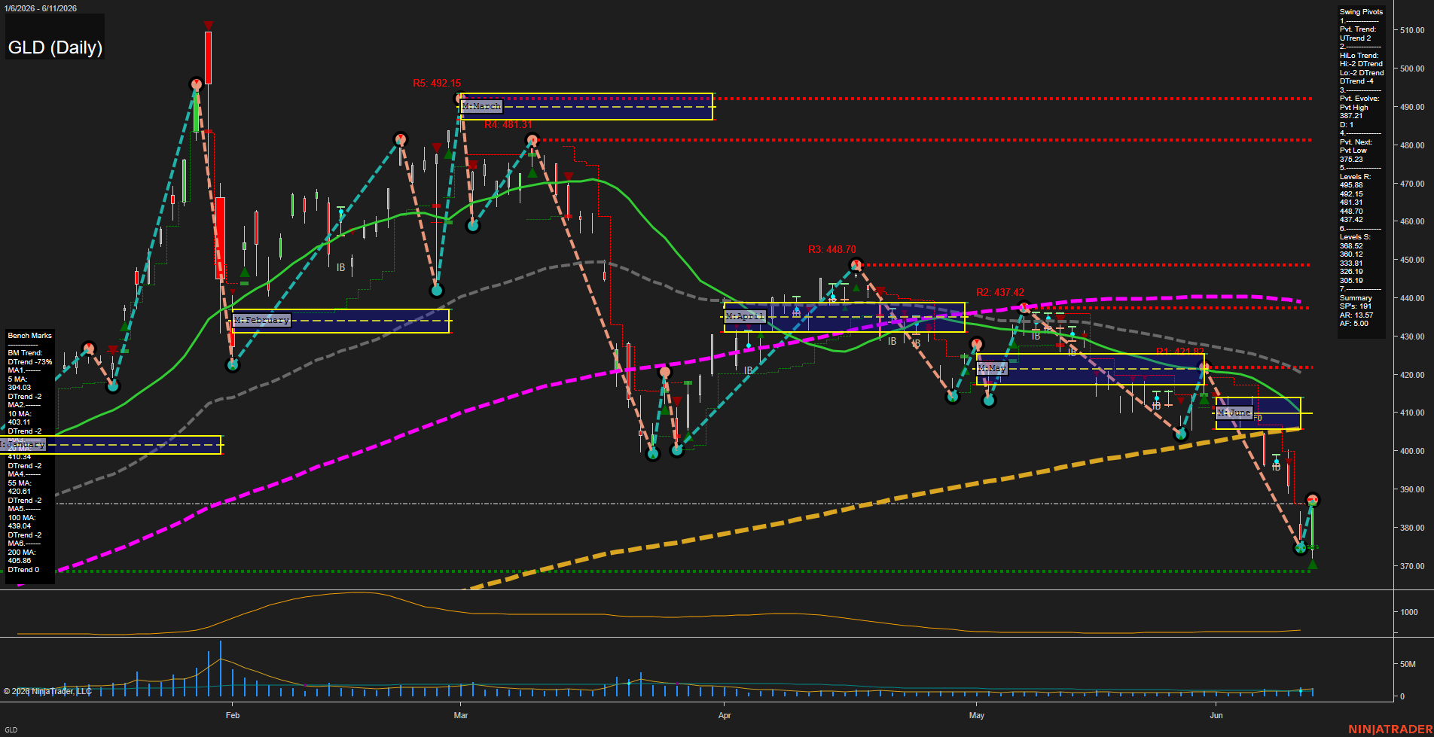Image resolution: width=1434 pixels, height=737 pixels.
Task: Click the 510.00 price axis label
Action: 1412,31
